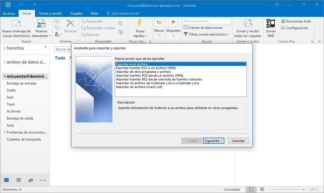Click the Buscar personas field
This screenshot has height=193, width=324.
click(x=207, y=21)
